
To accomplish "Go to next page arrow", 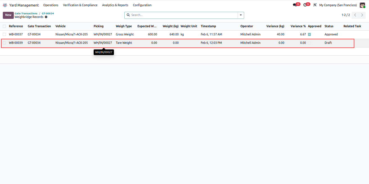I will coord(362,15).
